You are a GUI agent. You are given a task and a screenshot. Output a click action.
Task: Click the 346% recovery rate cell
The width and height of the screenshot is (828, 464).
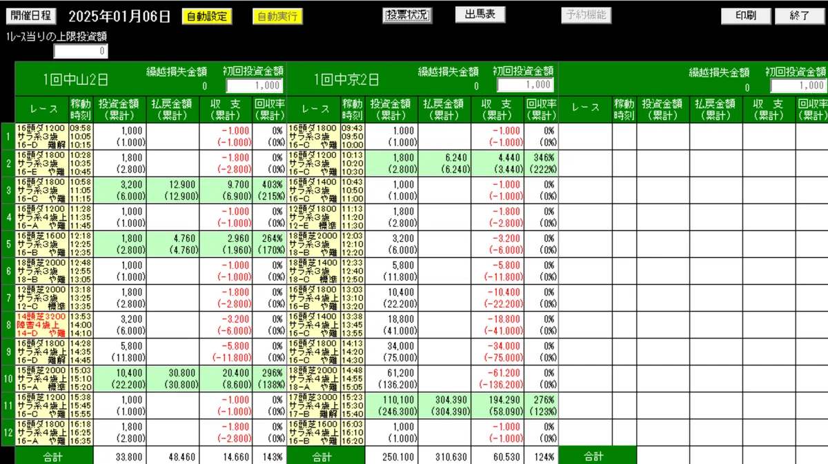pyautogui.click(x=541, y=163)
